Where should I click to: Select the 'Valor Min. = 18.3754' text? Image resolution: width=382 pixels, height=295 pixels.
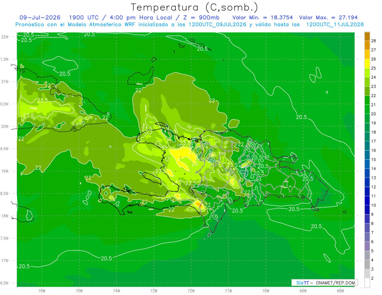[x=263, y=18]
